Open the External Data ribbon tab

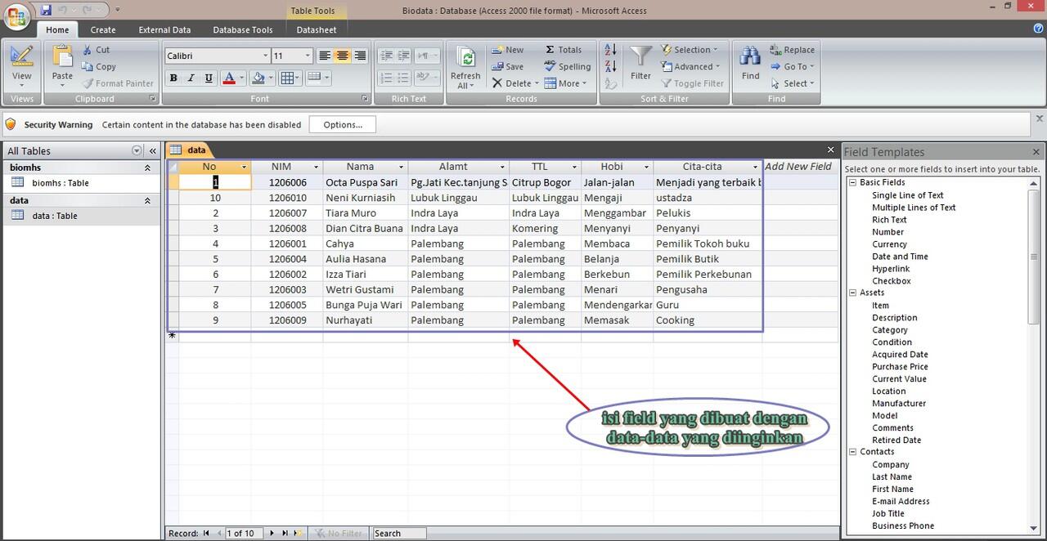pyautogui.click(x=164, y=29)
